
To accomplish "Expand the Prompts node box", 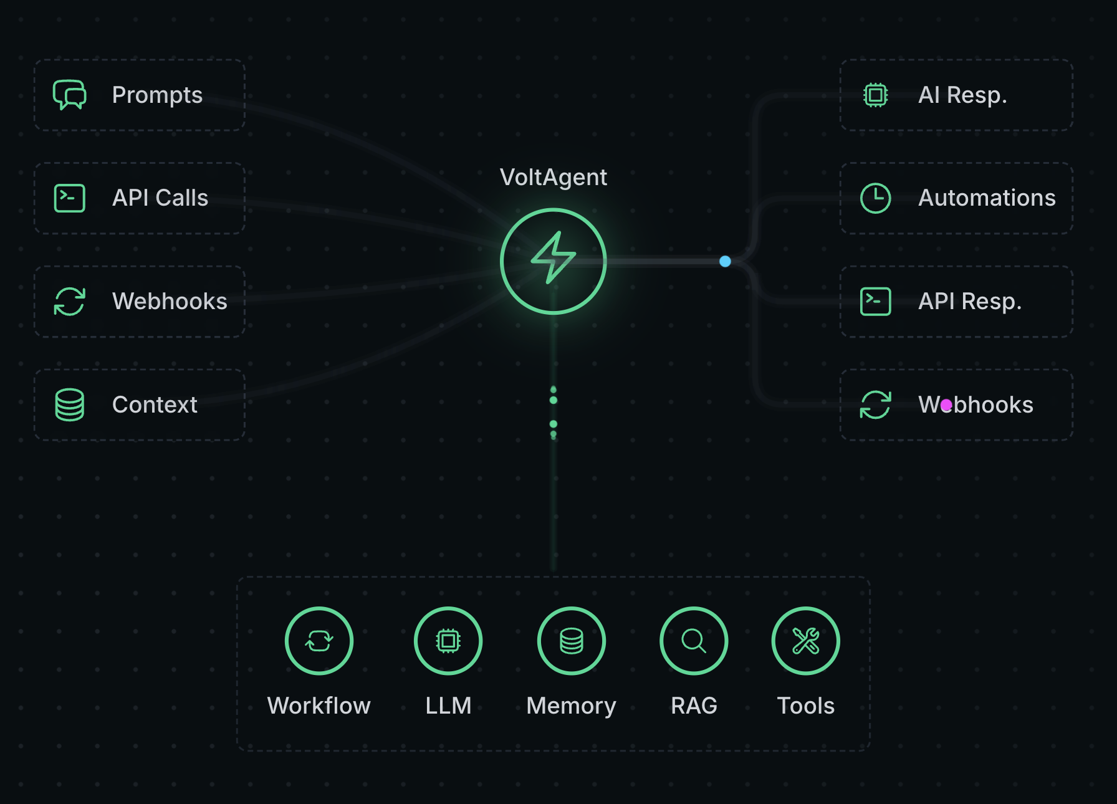I will [138, 95].
